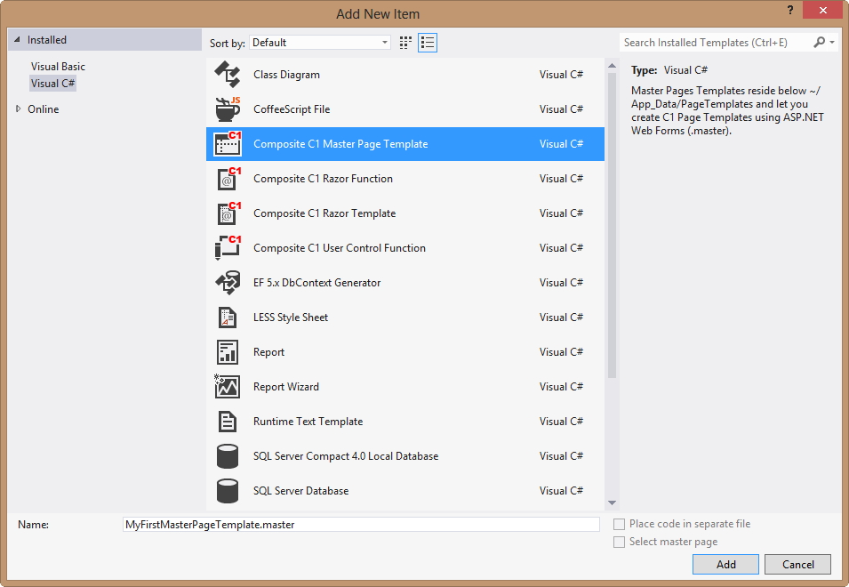Image resolution: width=849 pixels, height=587 pixels.
Task: Select the SQL Server Database icon
Action: coord(228,491)
